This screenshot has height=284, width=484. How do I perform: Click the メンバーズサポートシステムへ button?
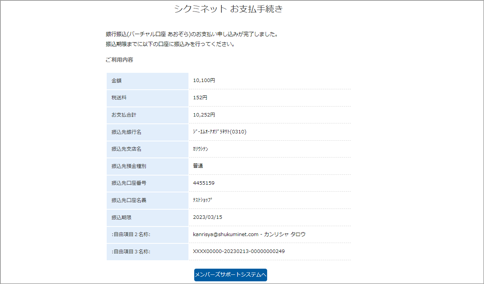pos(230,275)
